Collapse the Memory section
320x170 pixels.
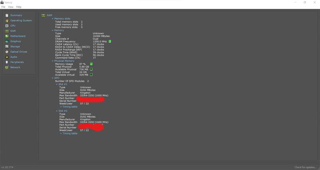point(53,30)
